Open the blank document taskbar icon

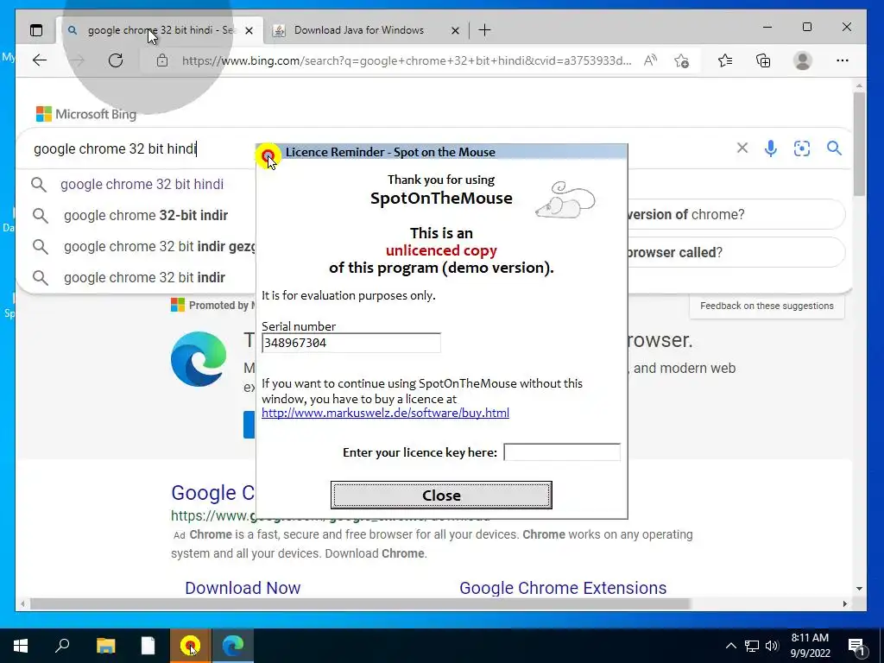(148, 646)
